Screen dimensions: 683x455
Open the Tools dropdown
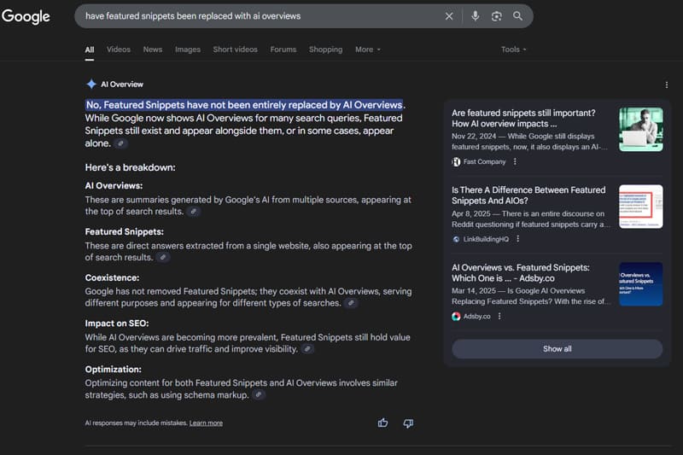[x=514, y=50]
